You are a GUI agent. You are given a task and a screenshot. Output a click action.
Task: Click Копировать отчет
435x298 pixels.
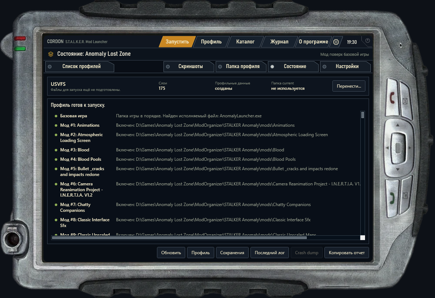tap(347, 253)
